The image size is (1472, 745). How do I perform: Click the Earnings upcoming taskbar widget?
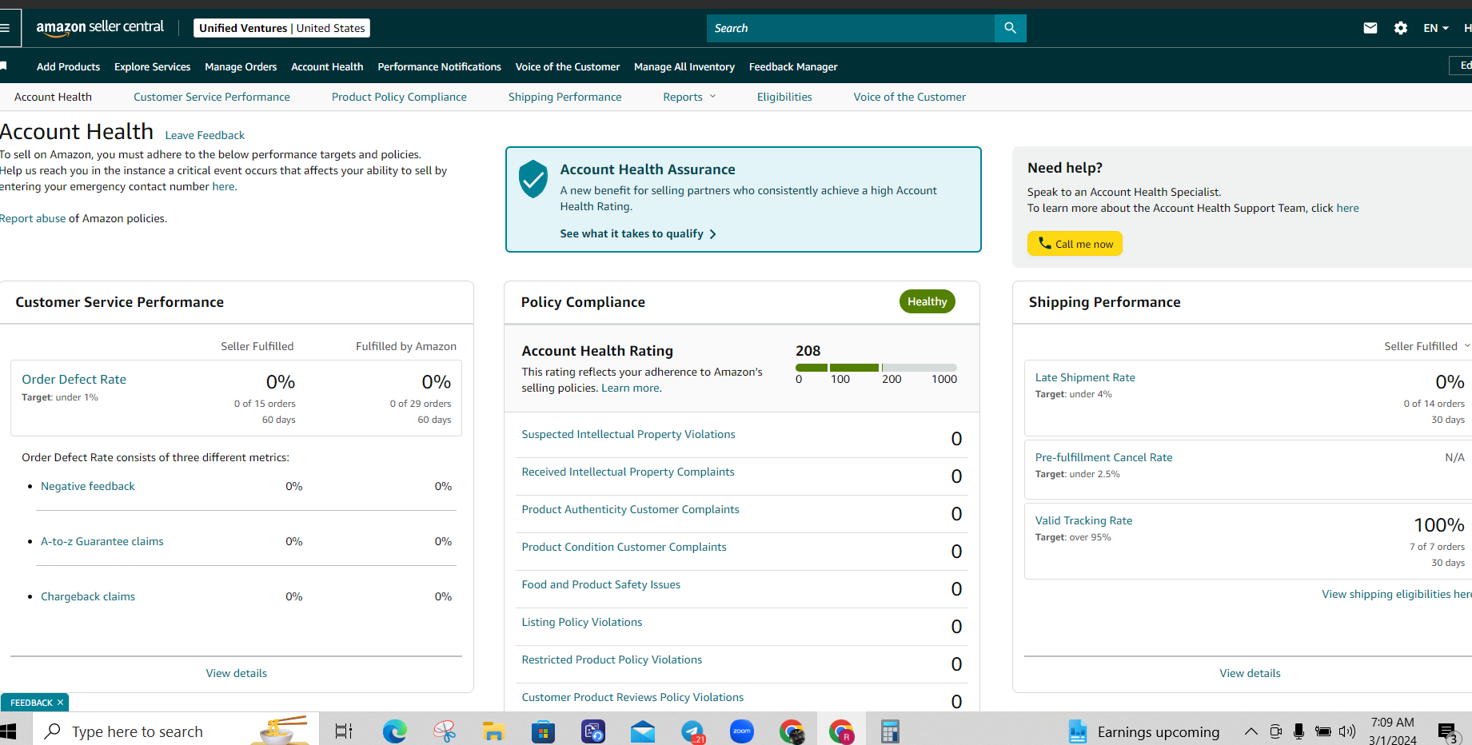click(x=1143, y=731)
